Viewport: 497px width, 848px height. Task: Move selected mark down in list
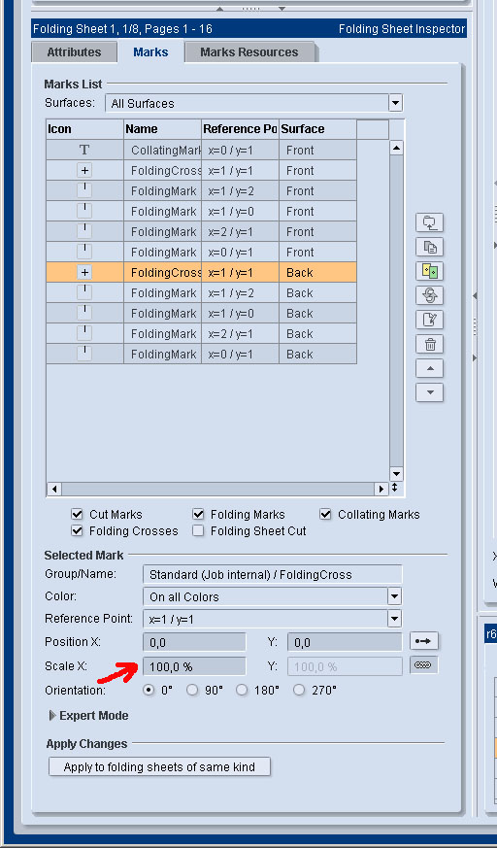click(429, 392)
